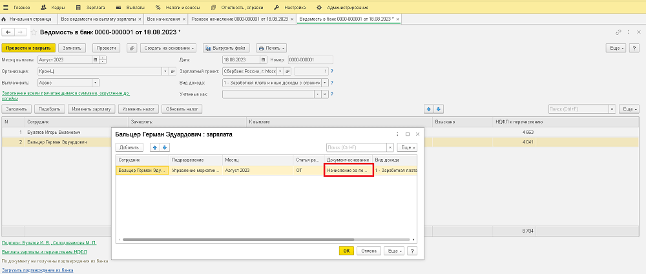The width and height of the screenshot is (646, 274).
Task: Clear the Учтенные как field
Action: (x=325, y=94)
